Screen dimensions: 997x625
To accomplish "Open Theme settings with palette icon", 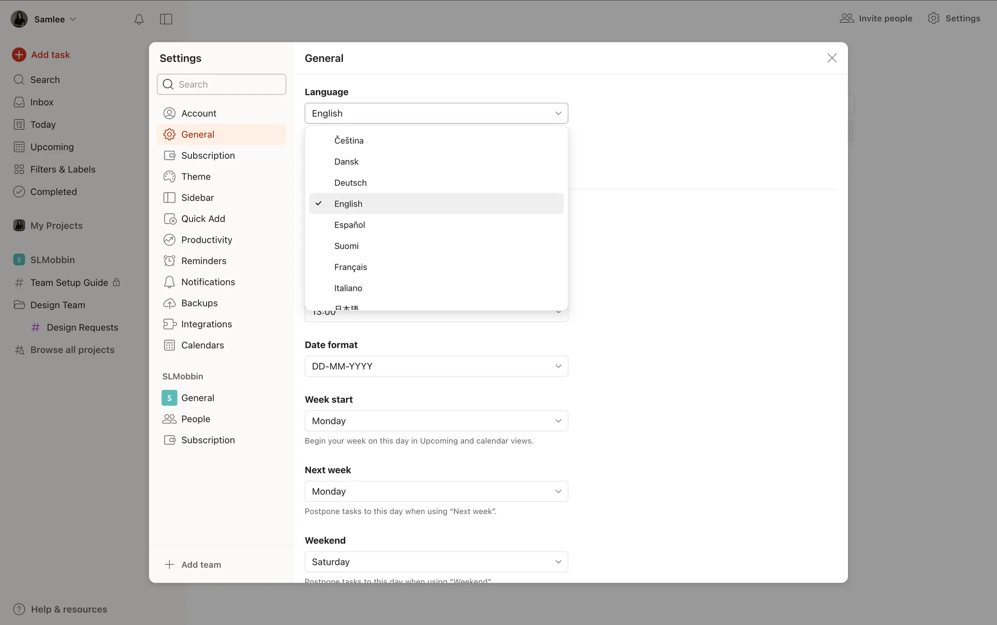I will coord(195,176).
